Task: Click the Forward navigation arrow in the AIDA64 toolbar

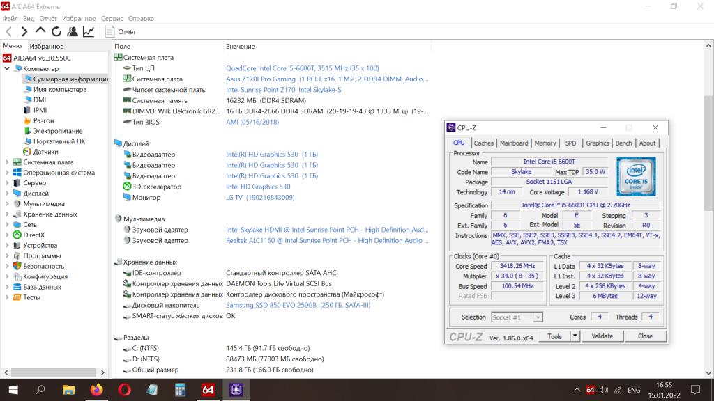Action: point(24,31)
